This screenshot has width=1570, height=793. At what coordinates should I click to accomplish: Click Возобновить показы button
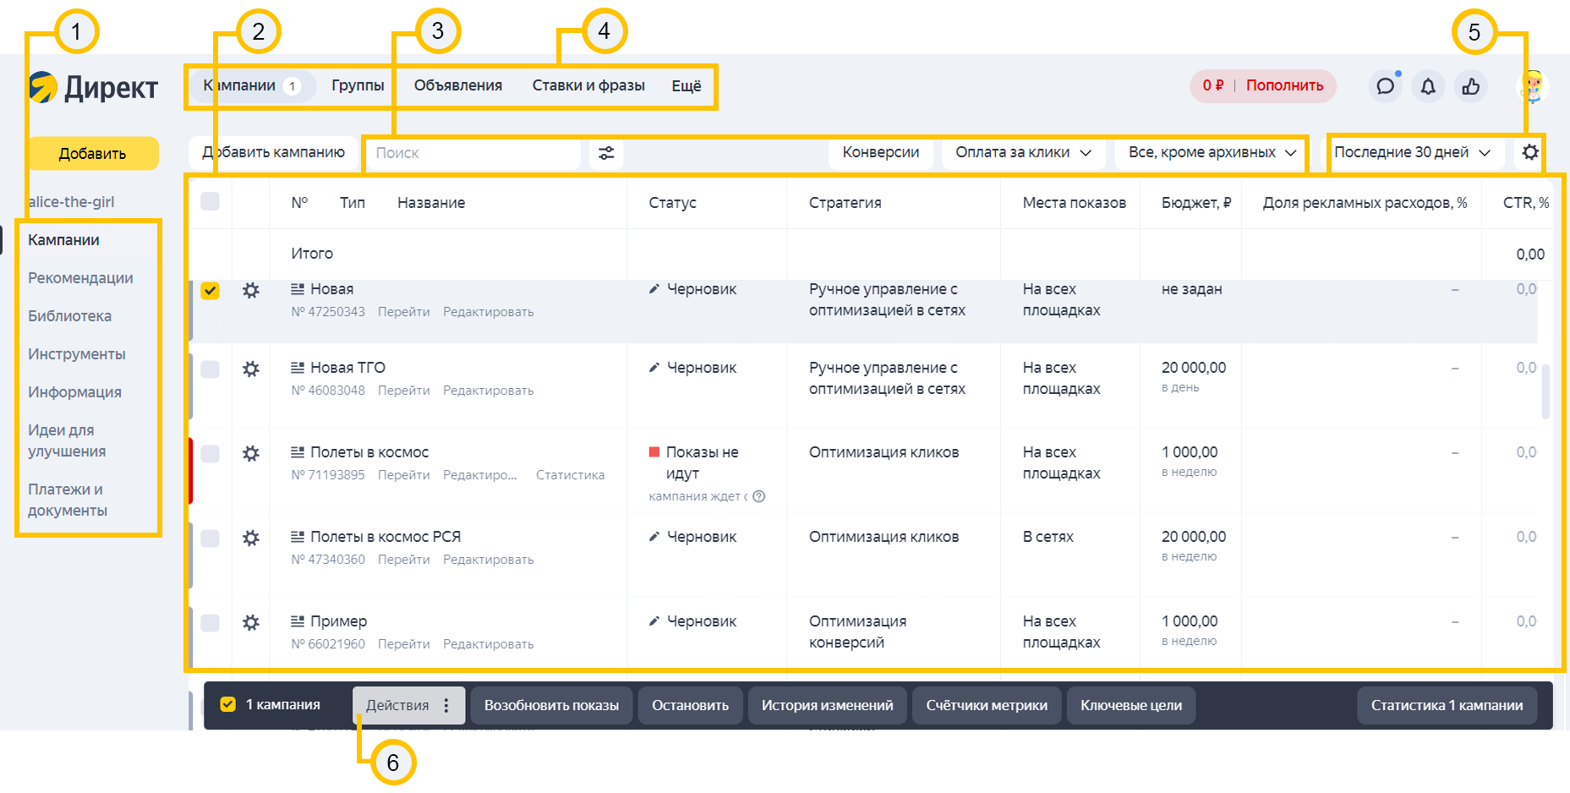551,705
